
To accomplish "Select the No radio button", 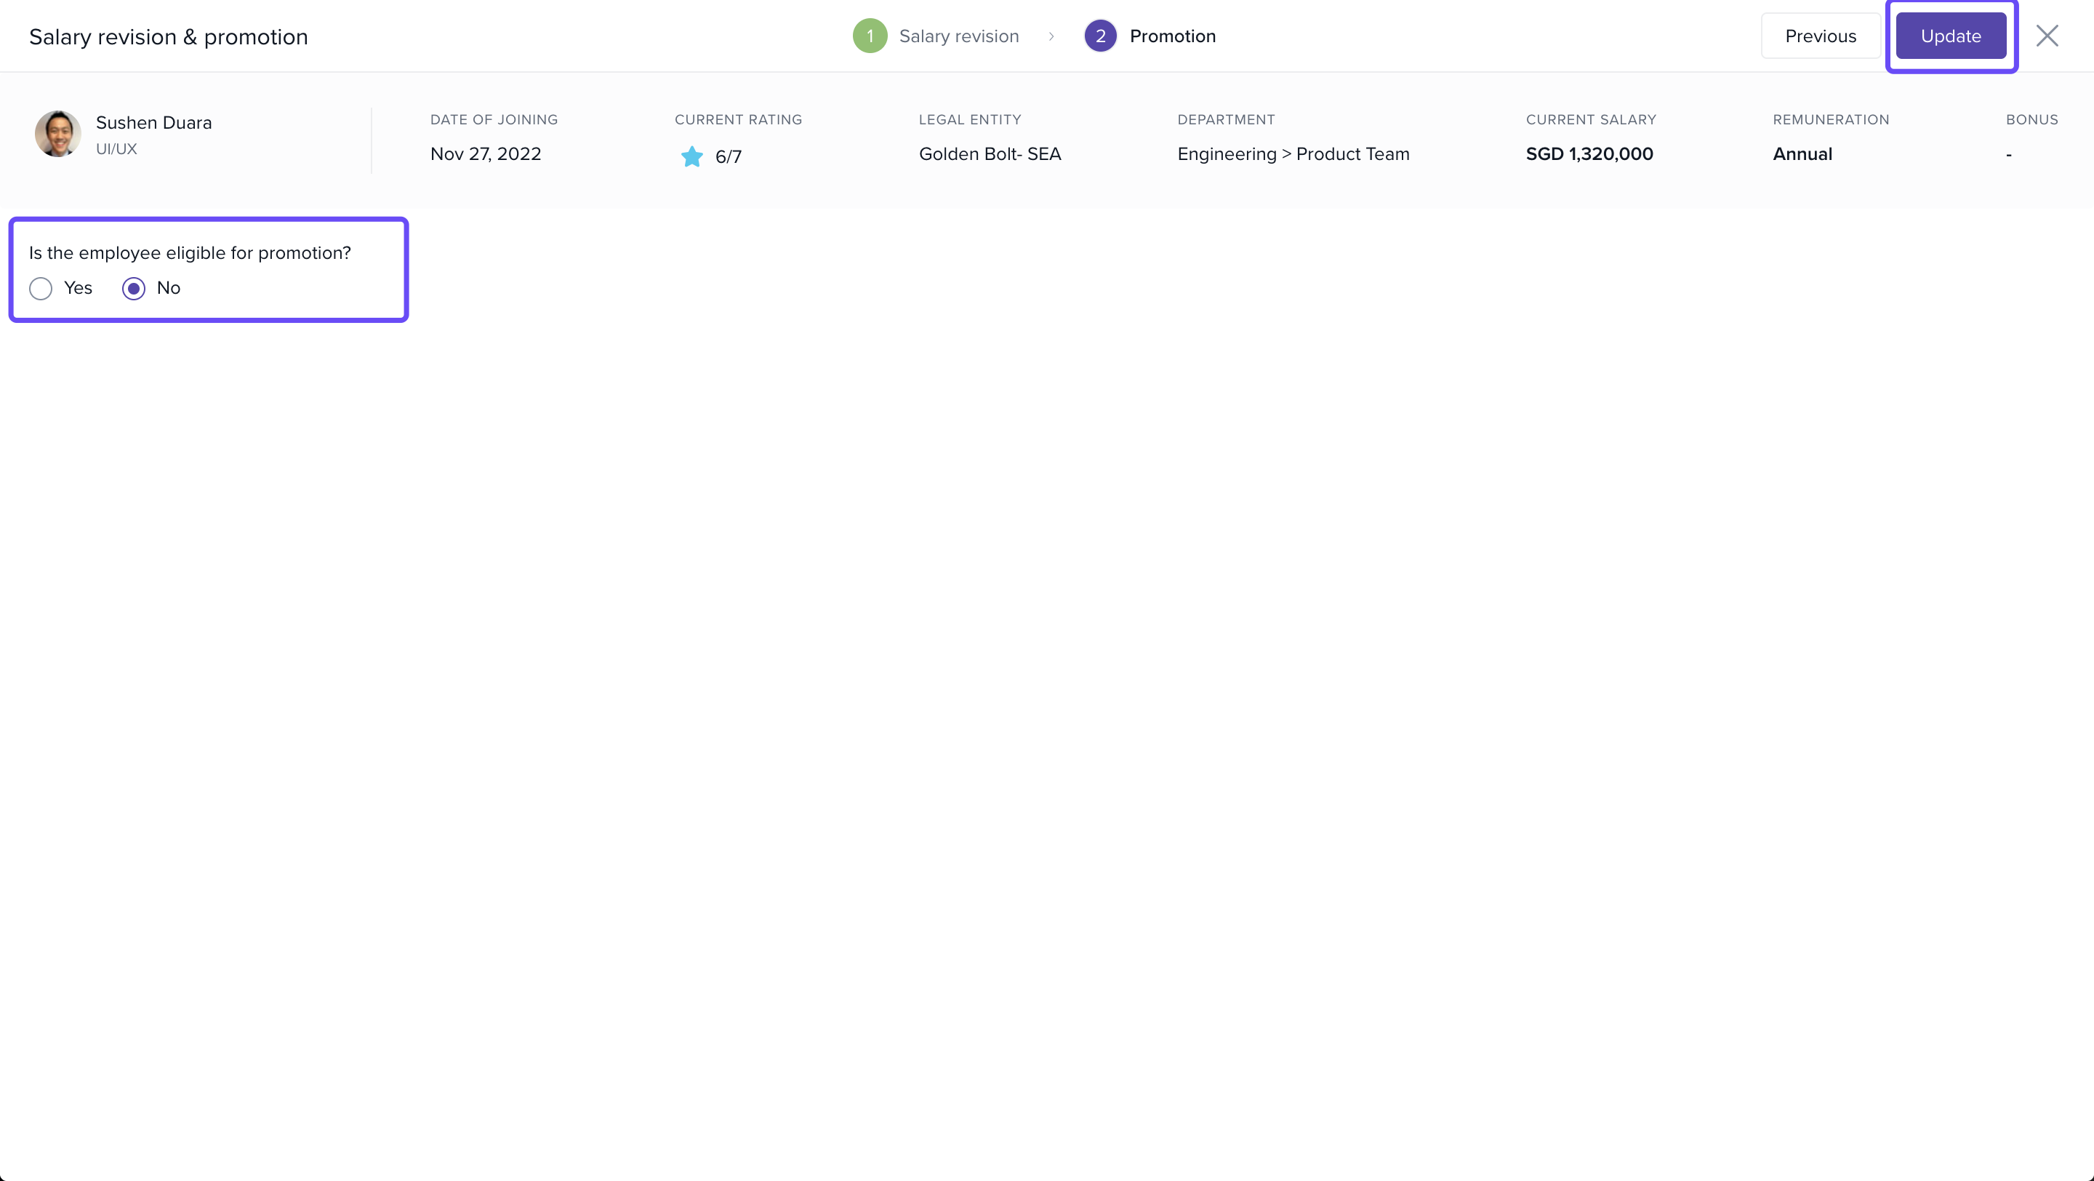I will tap(133, 289).
